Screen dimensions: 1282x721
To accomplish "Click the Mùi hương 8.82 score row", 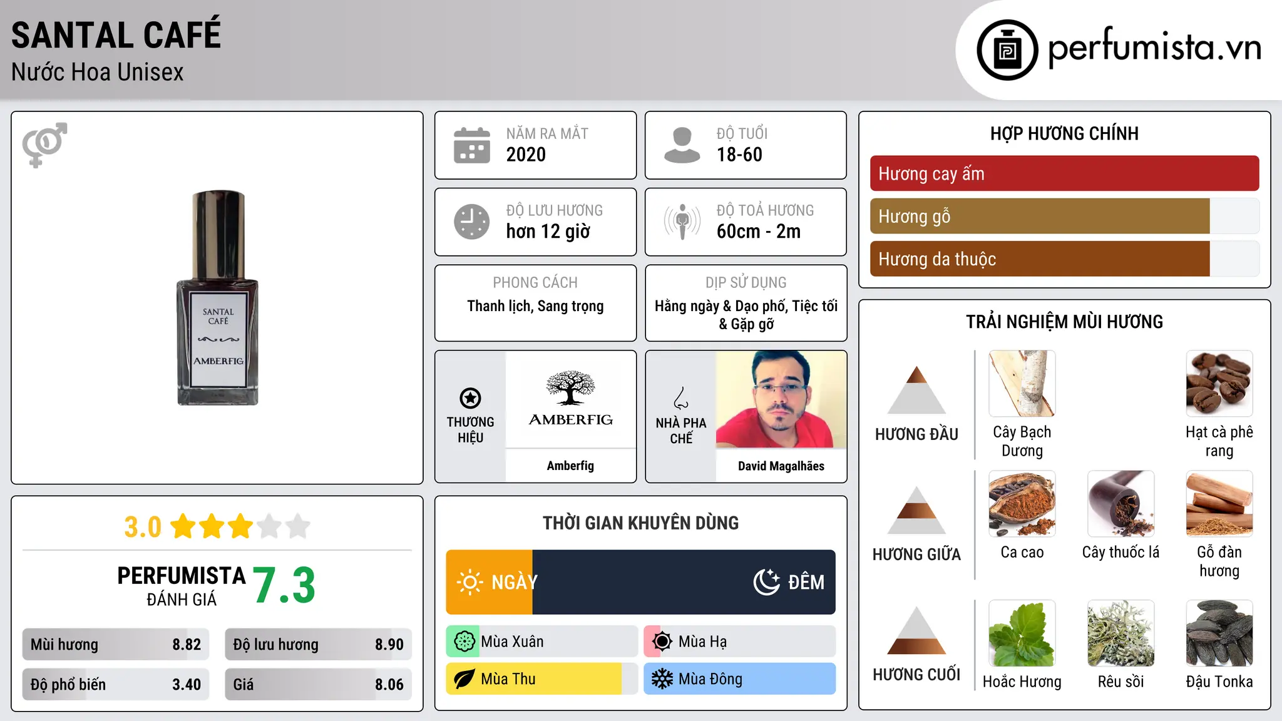I will coord(116,644).
